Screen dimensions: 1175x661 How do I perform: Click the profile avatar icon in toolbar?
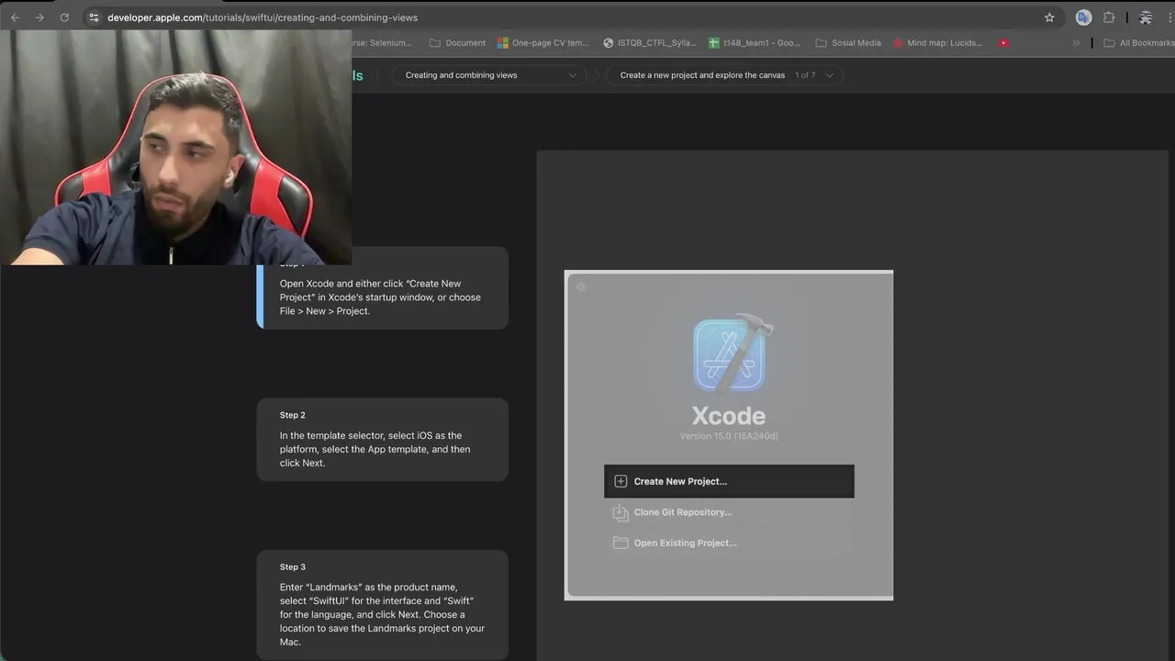pos(1146,17)
